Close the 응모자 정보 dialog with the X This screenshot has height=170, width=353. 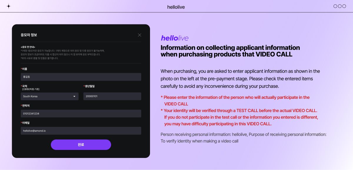(139, 35)
